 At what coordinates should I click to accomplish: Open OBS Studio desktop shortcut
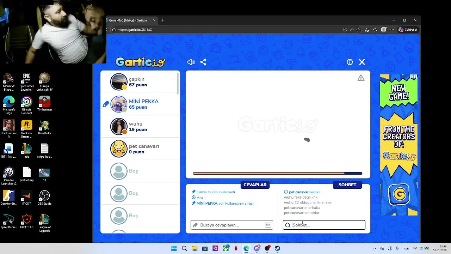click(44, 198)
